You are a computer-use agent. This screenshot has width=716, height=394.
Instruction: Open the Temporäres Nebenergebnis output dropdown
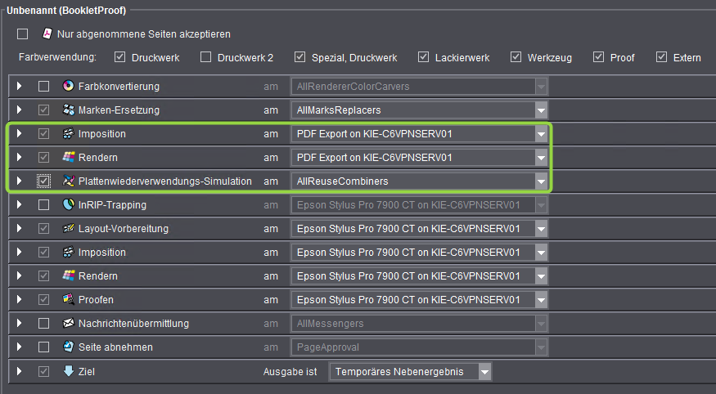pos(484,372)
